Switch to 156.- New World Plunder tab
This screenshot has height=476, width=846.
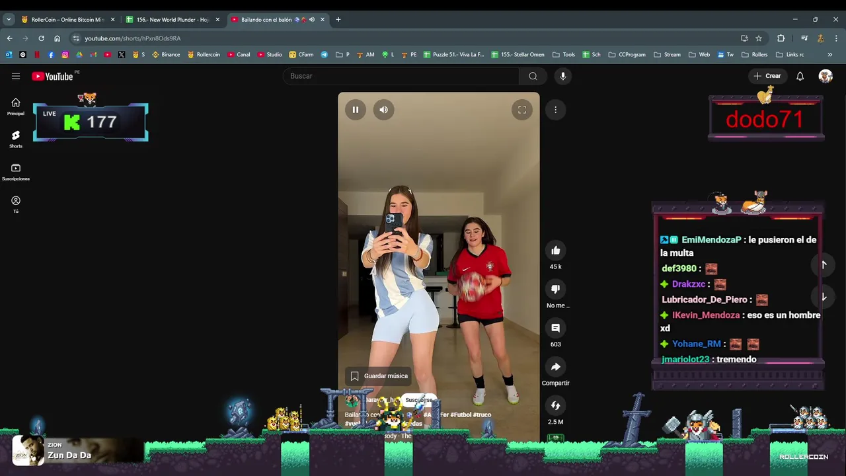(173, 19)
